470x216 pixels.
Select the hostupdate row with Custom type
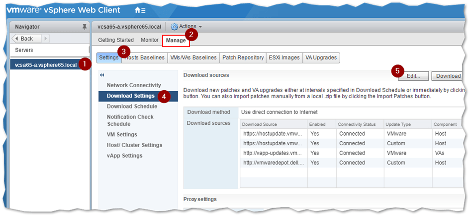click(352, 143)
